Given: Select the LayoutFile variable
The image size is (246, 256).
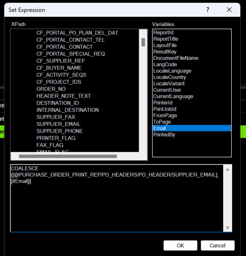Looking at the screenshot, I should (192, 45).
